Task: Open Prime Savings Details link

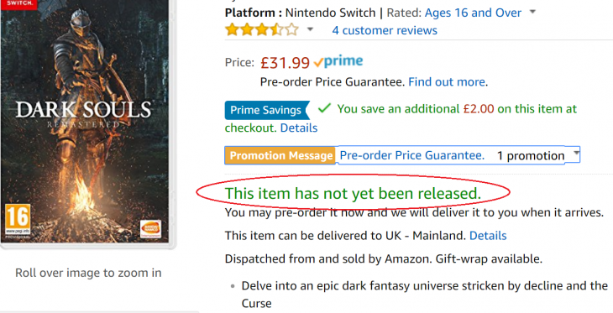Action: pos(299,128)
